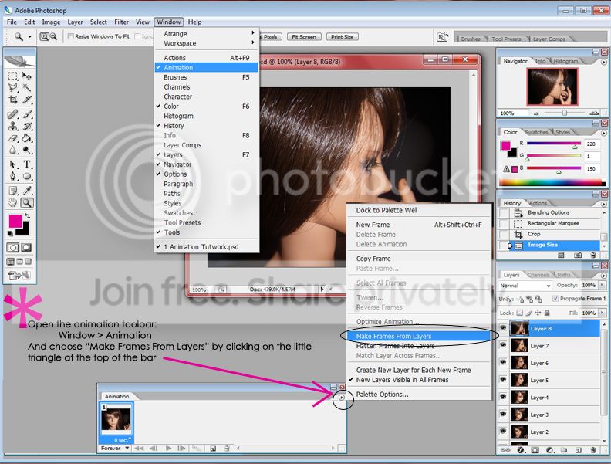
Task: Open Zoom tool preset picker arrow
Action: (30, 37)
